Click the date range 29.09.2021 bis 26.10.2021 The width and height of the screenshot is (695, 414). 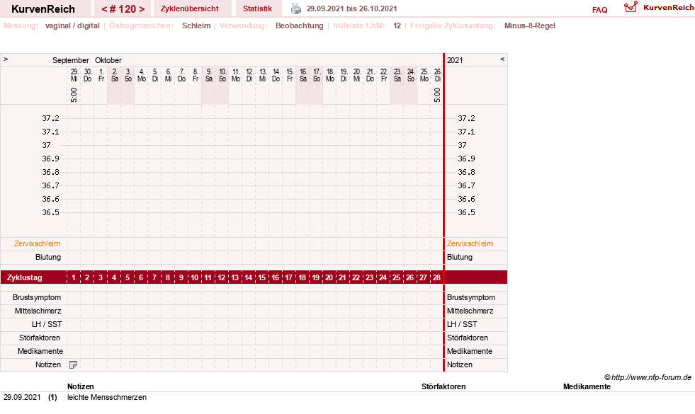[x=352, y=8]
